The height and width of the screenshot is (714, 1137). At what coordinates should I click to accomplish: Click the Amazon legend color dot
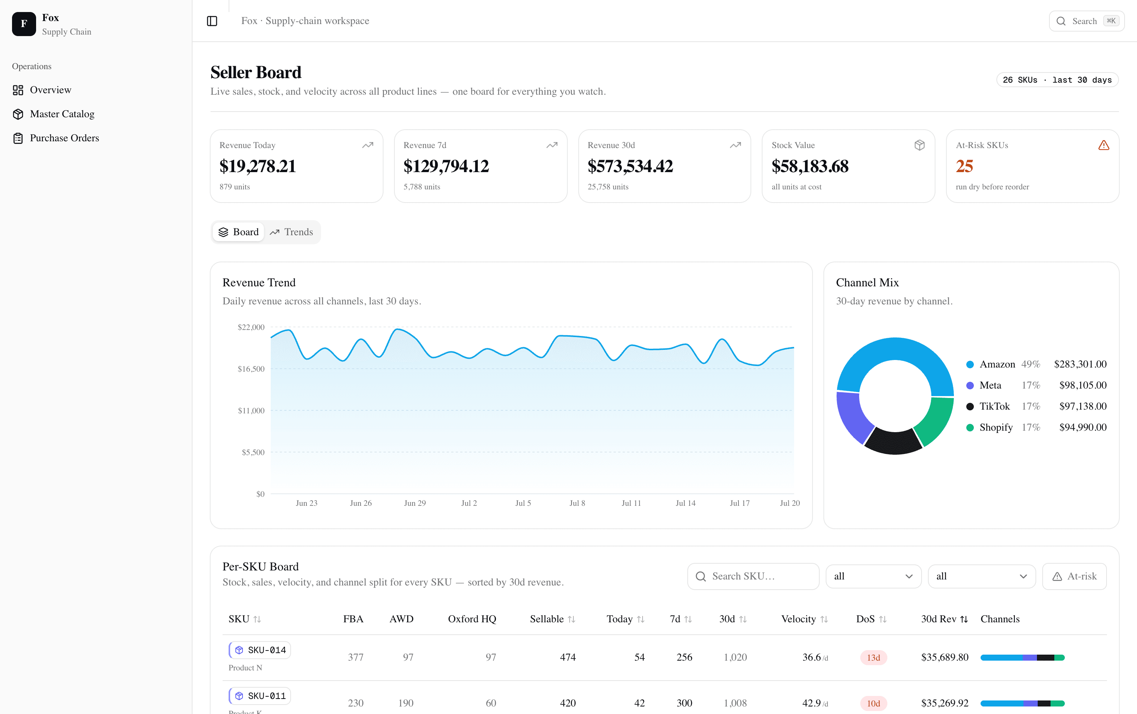click(970, 364)
